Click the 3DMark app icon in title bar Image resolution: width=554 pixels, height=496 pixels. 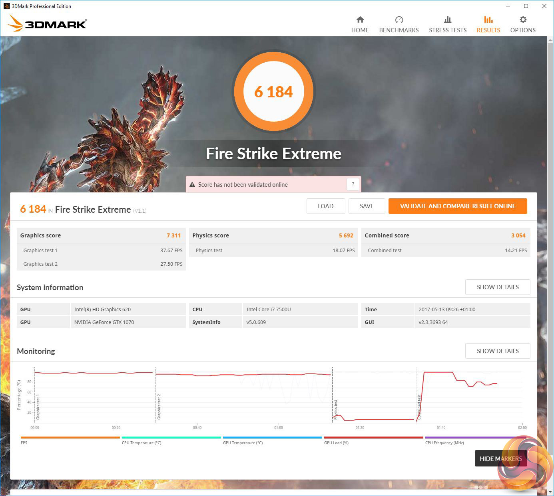tap(6, 6)
